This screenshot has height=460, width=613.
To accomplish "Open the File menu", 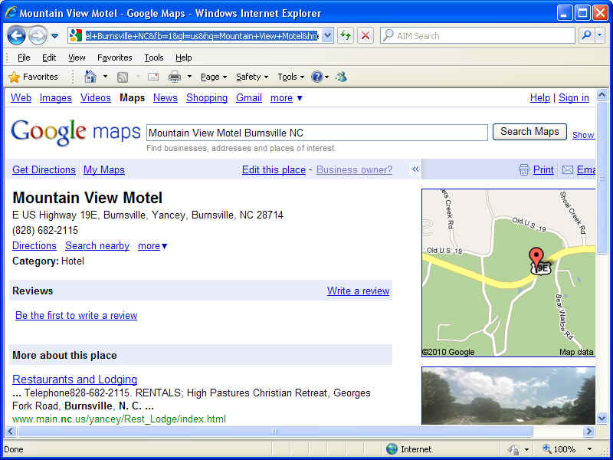I will coord(24,58).
